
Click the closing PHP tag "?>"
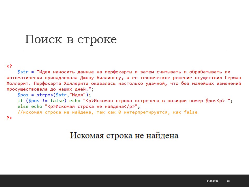[9, 118]
